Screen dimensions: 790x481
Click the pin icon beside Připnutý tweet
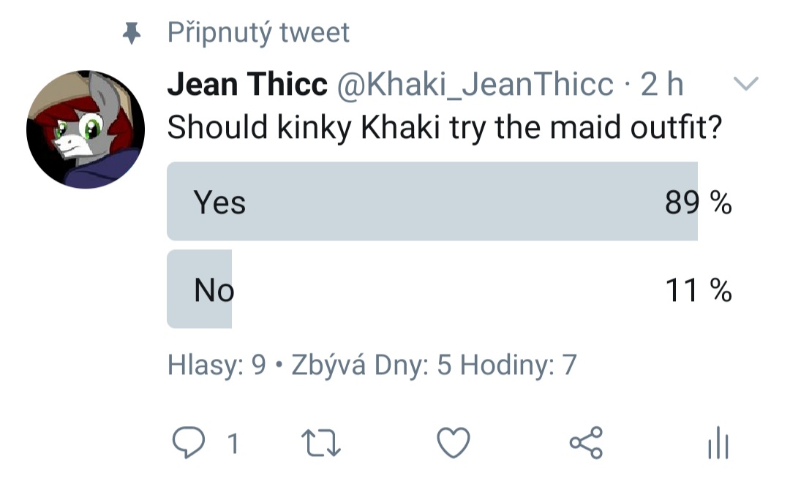pos(132,33)
